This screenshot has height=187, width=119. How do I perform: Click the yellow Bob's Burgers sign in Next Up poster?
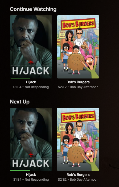pos(78,117)
